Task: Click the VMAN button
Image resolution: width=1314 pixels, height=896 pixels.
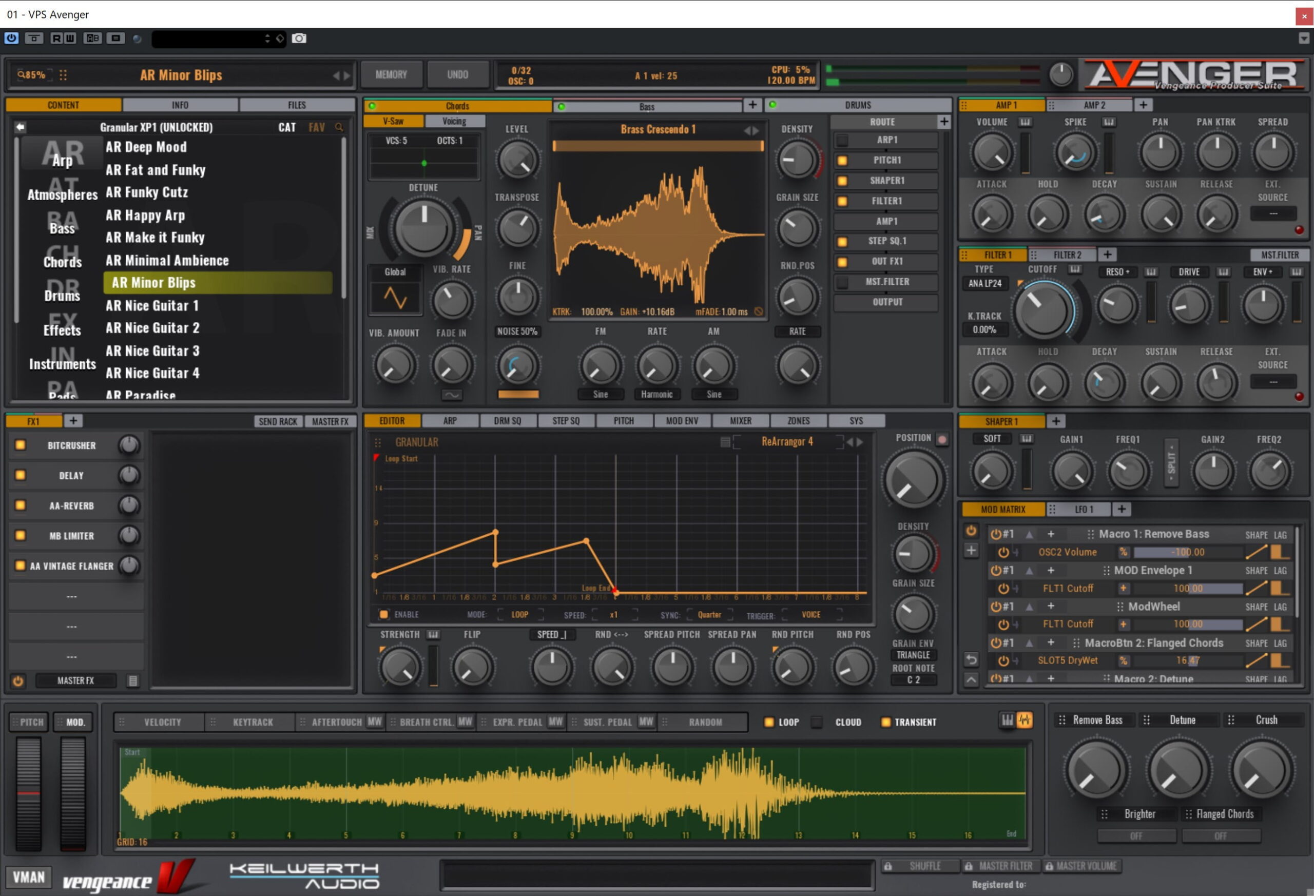Action: pyautogui.click(x=29, y=878)
